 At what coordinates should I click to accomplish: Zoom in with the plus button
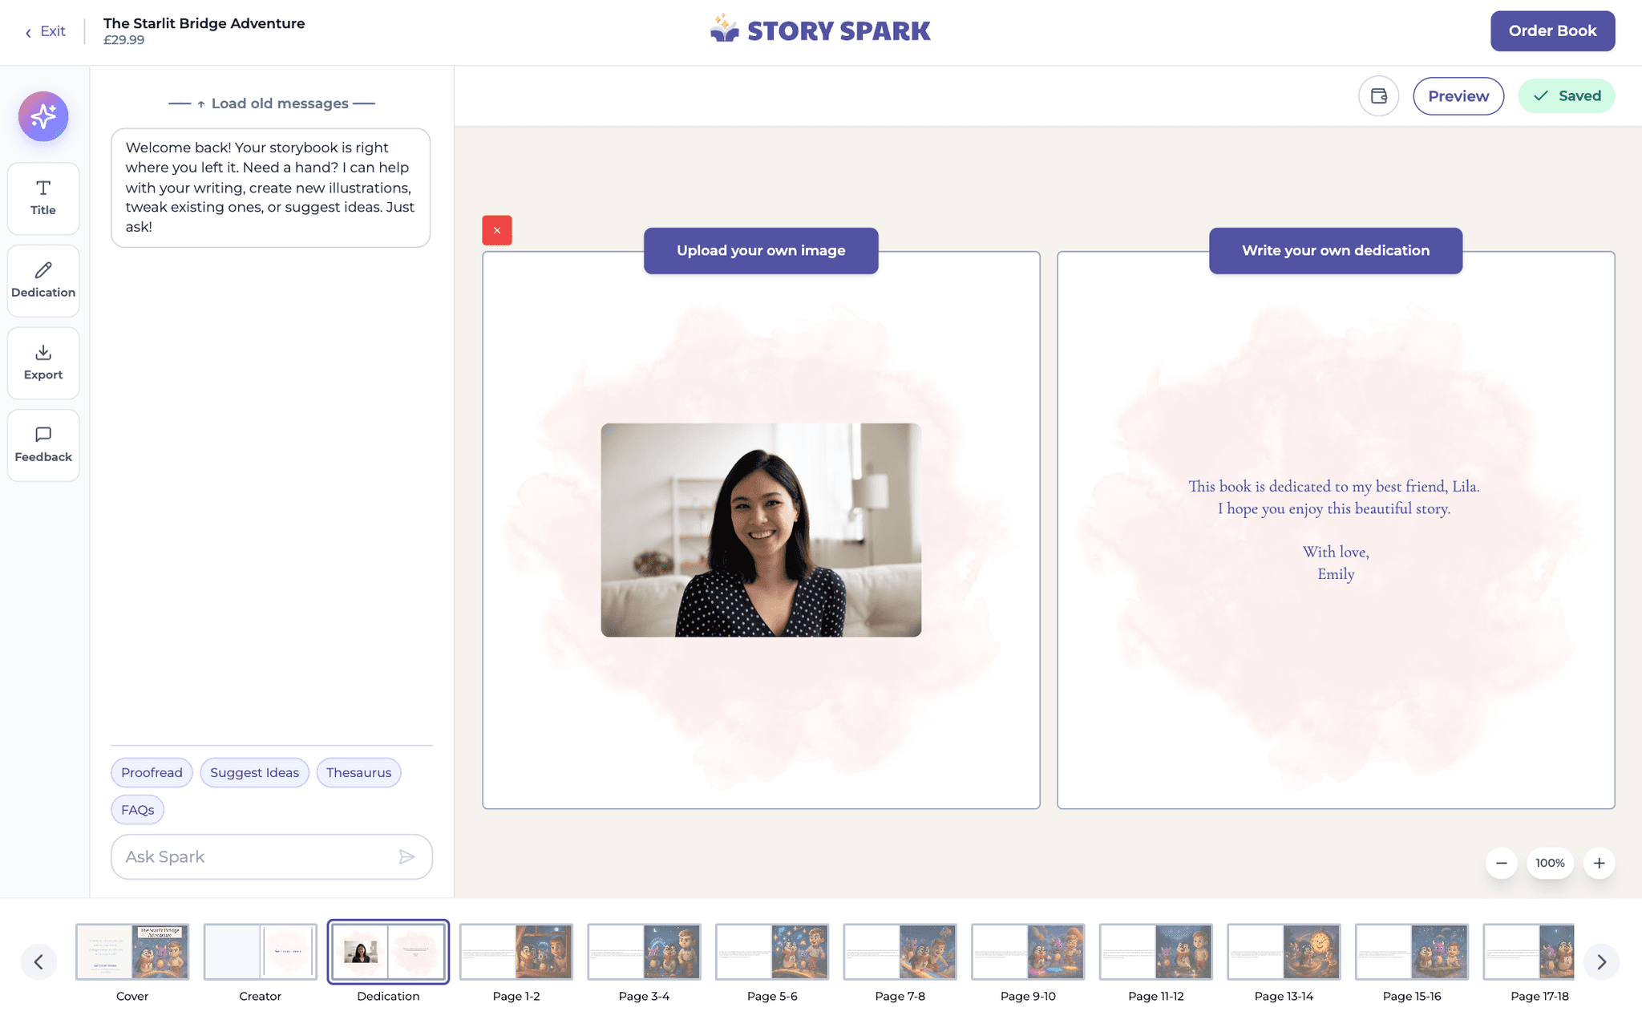coord(1599,863)
